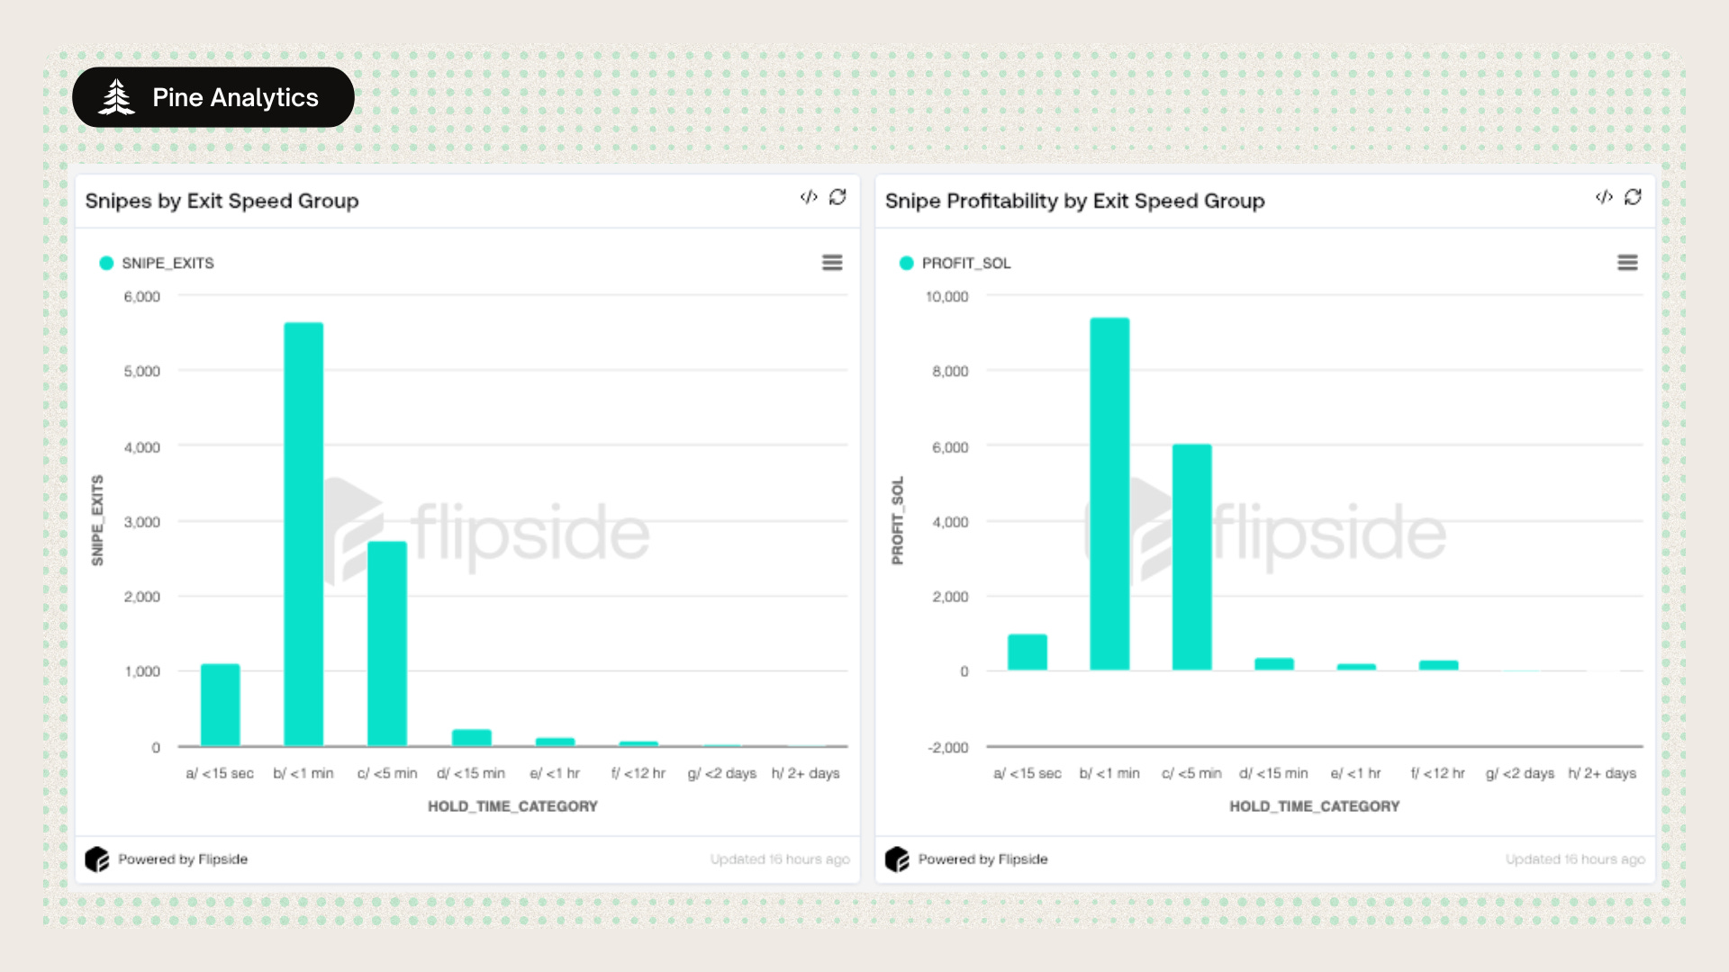Viewport: 1729px width, 972px height.
Task: Refresh the Snipes by Exit Speed Group chart
Action: click(x=837, y=197)
